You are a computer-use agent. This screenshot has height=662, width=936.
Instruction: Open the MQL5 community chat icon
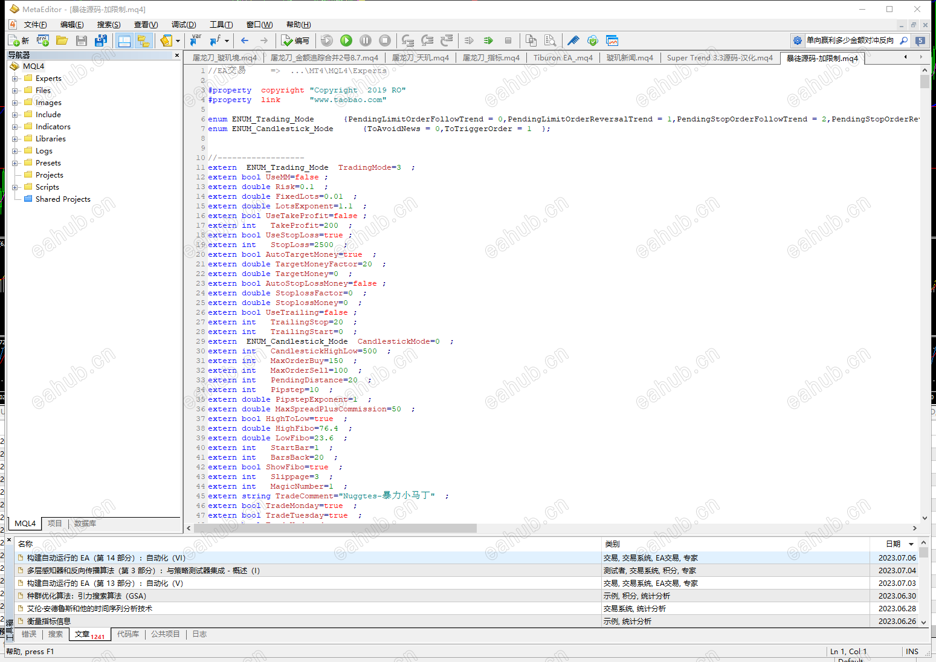tap(920, 40)
